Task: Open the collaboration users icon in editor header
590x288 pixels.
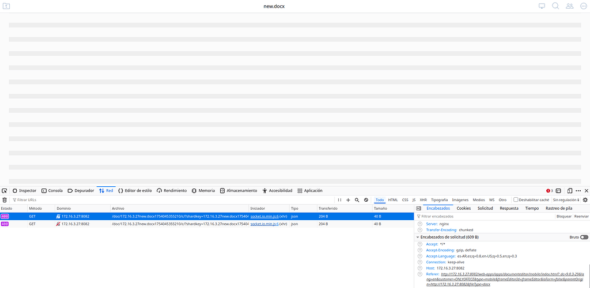Action: pyautogui.click(x=570, y=6)
